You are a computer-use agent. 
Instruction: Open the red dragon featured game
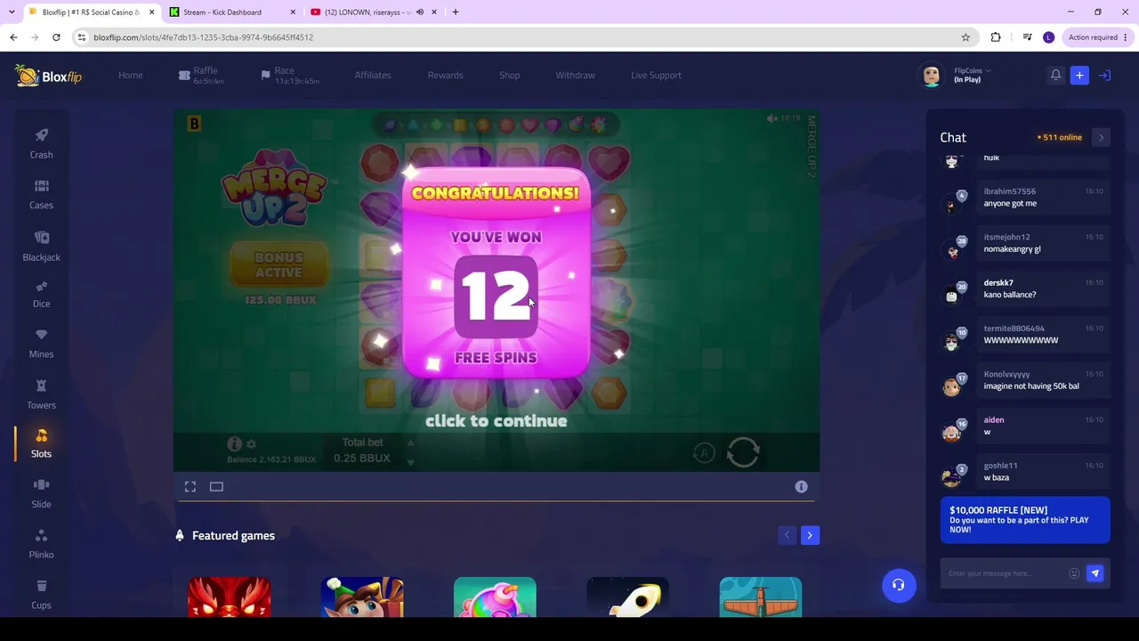click(x=229, y=596)
